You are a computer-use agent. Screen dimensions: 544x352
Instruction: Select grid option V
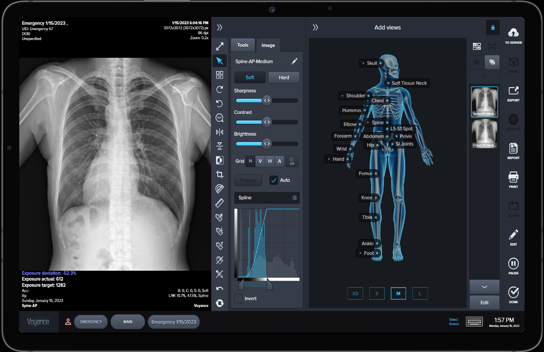coord(260,161)
